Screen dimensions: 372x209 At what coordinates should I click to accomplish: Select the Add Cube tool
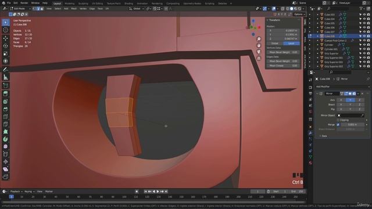(5, 85)
